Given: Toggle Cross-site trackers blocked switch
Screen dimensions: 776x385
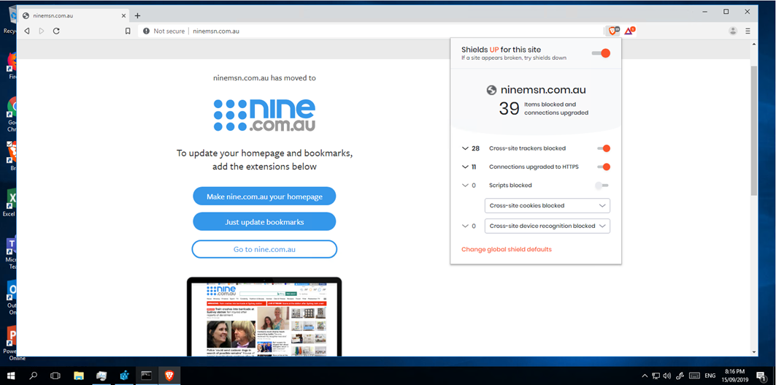Looking at the screenshot, I should click(x=603, y=148).
